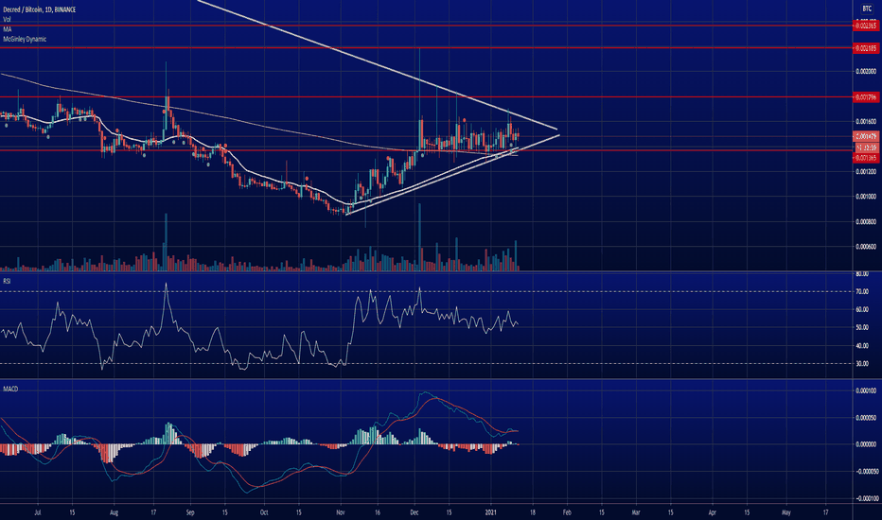Click the Nov label on time axis
The height and width of the screenshot is (520, 882).
(341, 512)
